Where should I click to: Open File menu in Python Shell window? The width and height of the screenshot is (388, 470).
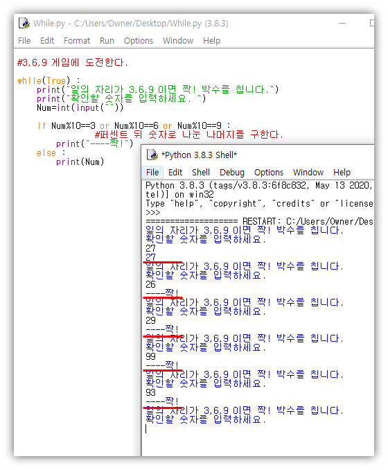[x=152, y=173]
